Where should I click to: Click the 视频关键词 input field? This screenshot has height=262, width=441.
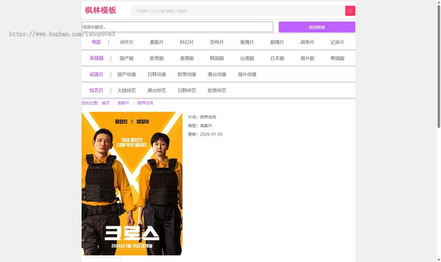[177, 27]
